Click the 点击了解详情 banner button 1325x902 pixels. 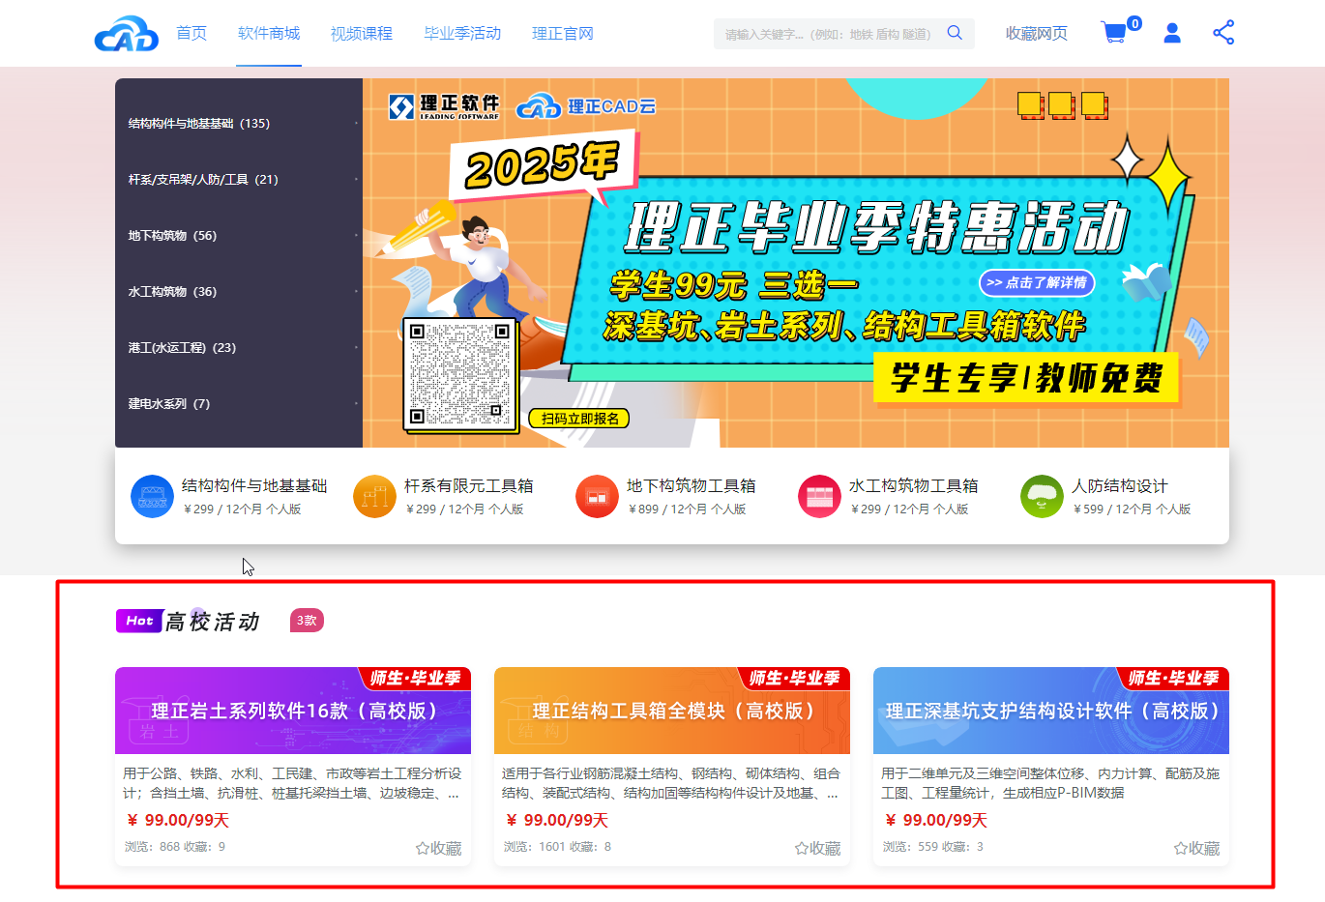(x=1037, y=282)
